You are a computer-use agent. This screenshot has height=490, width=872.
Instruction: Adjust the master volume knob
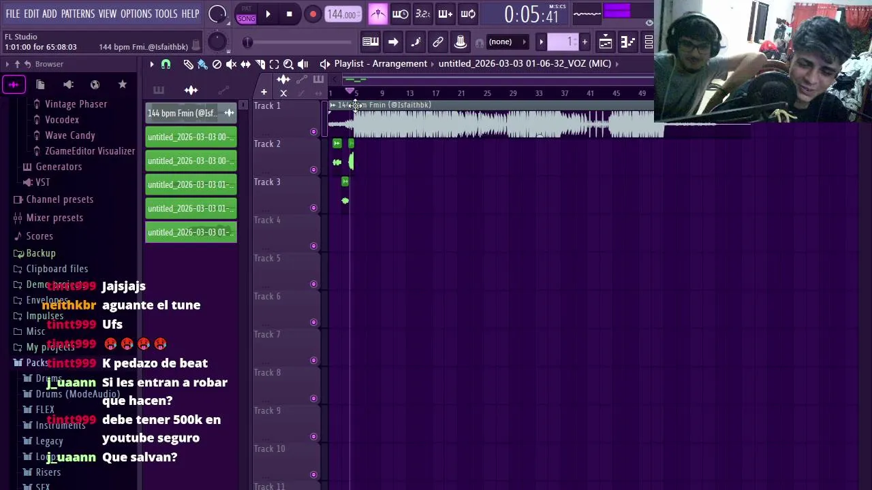pos(217,14)
